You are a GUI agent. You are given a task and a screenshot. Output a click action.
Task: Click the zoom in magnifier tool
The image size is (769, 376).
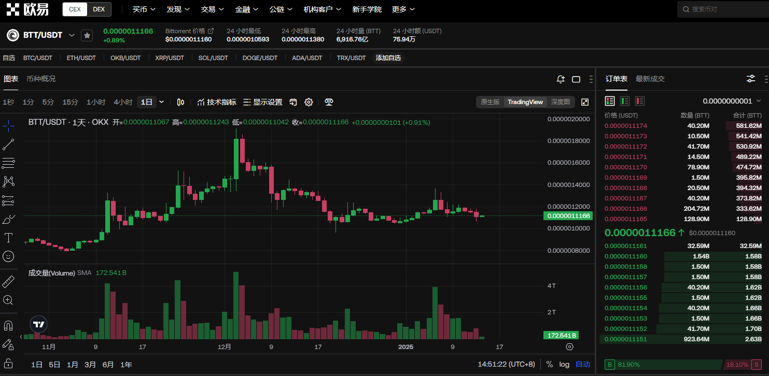8,300
